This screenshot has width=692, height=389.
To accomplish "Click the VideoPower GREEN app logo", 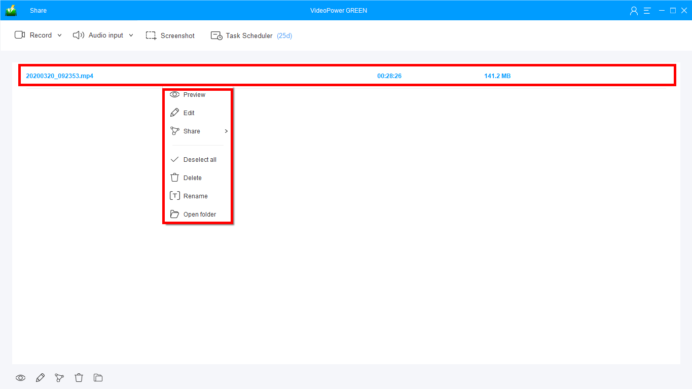I will [11, 10].
